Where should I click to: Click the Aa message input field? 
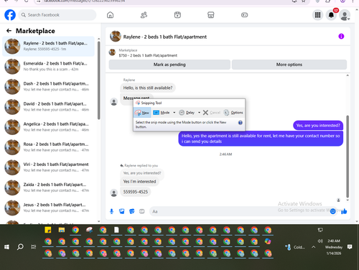point(239,211)
